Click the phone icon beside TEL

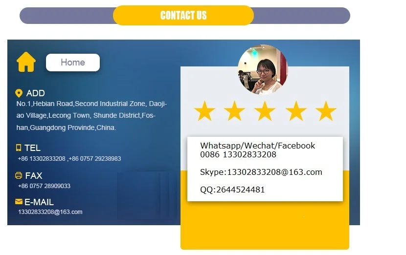coord(19,148)
